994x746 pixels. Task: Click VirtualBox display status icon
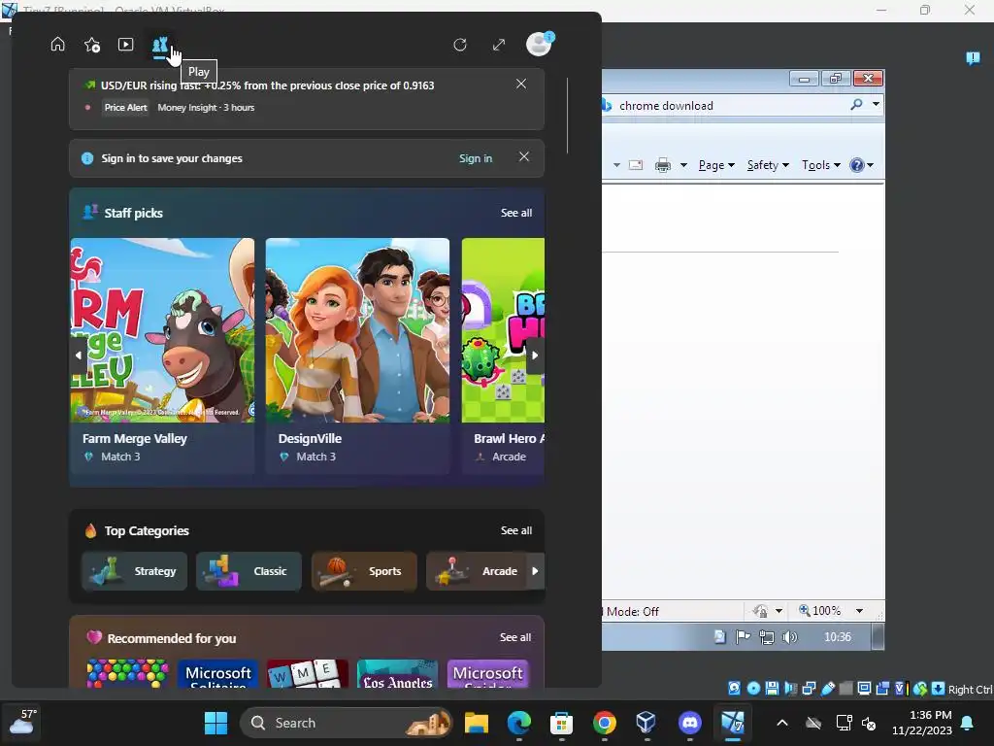pos(864,689)
